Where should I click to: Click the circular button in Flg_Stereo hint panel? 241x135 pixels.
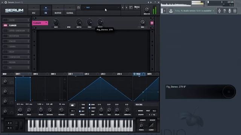229,91
